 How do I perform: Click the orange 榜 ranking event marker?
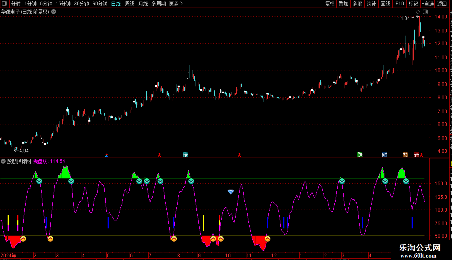(406, 155)
